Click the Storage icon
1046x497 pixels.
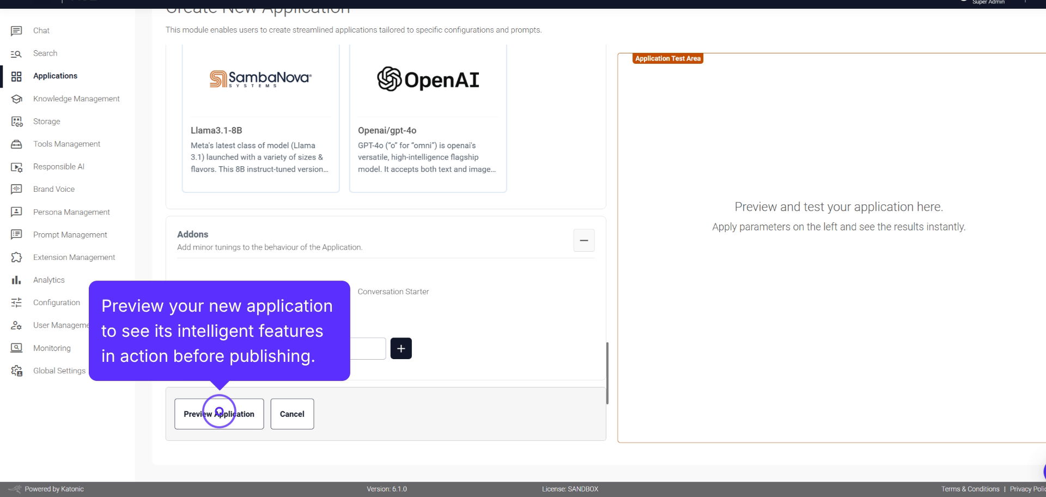click(17, 121)
